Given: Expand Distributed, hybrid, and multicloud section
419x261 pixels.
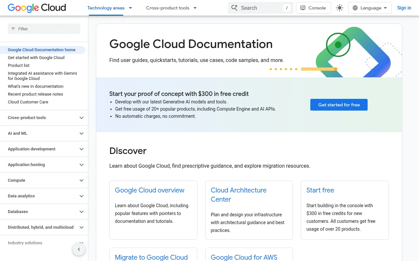Looking at the screenshot, I should point(44,227).
